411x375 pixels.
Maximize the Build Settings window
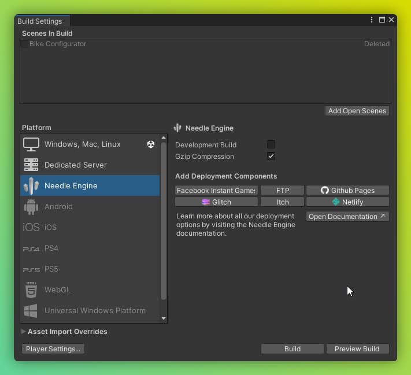[x=382, y=20]
